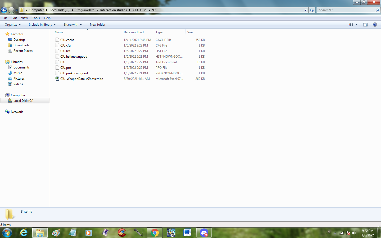Image resolution: width=381 pixels, height=238 pixels.
Task: Open the Help question mark icon
Action: [x=375, y=25]
